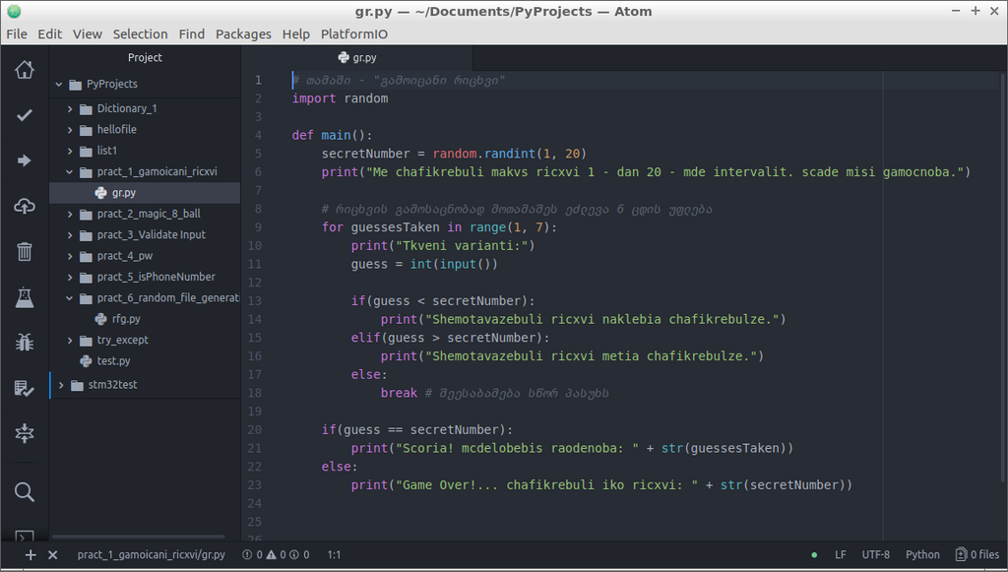Collapse the PyProjects root folder chevron
Screen dimensions: 1008x572
coord(59,85)
